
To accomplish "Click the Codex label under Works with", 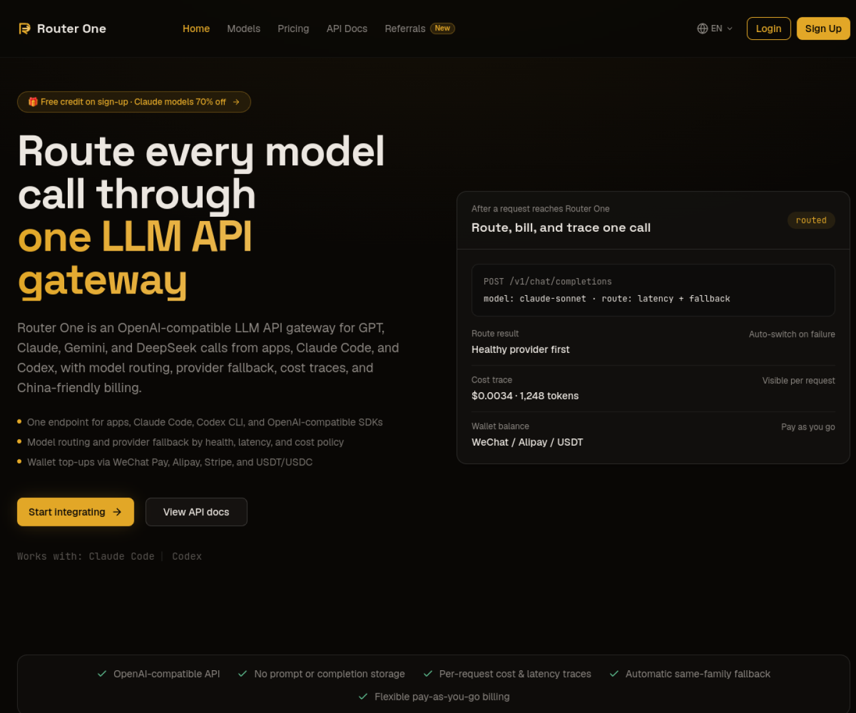I will pos(187,556).
